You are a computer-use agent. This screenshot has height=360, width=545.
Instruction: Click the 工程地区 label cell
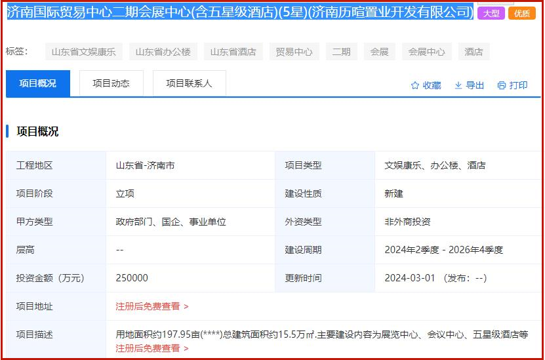coord(56,165)
